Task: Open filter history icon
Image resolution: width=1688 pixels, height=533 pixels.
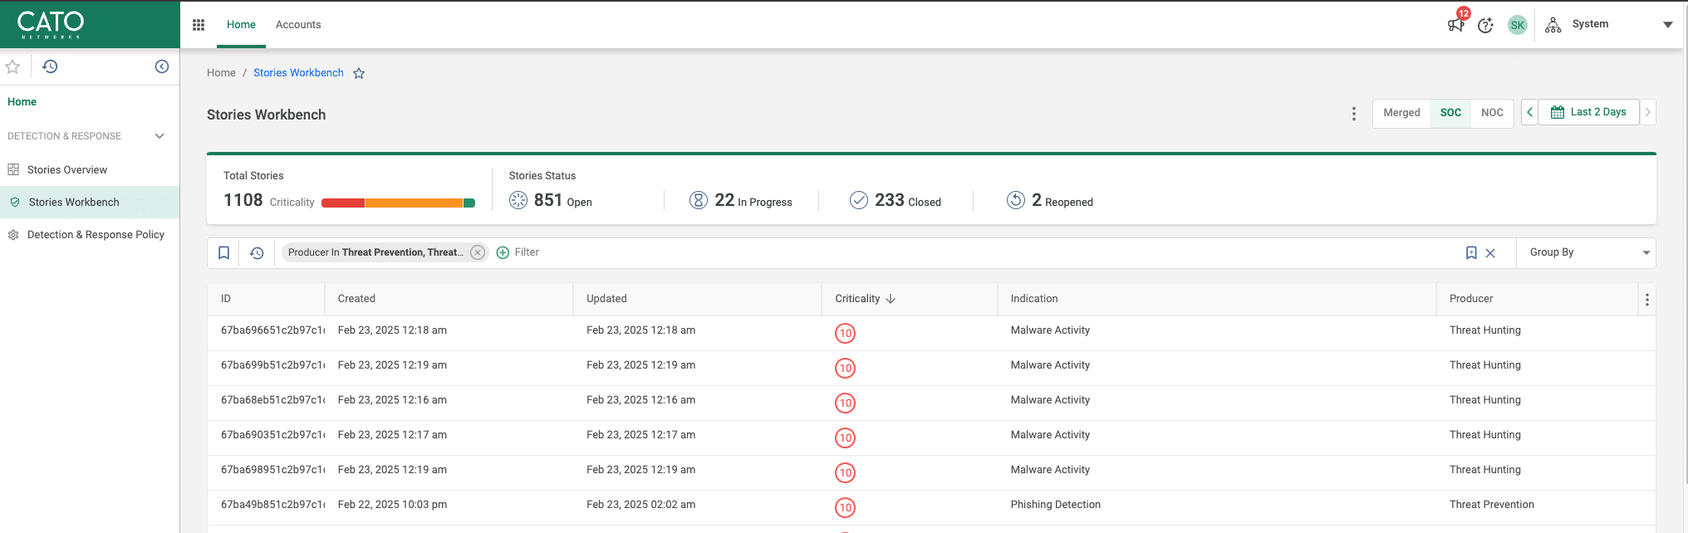Action: point(257,252)
